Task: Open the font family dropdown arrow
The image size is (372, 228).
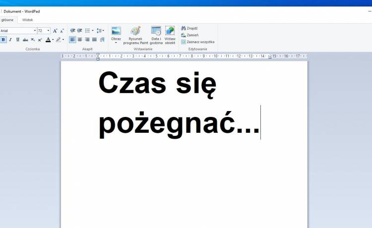Action: (x=35, y=31)
